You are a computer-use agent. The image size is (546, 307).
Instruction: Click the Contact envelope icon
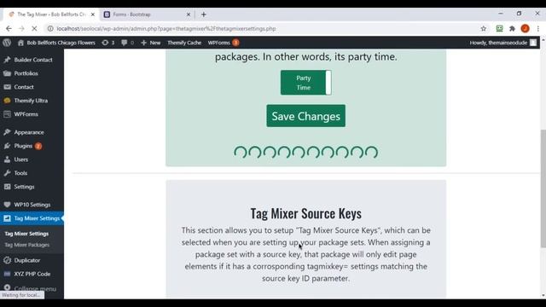pyautogui.click(x=7, y=87)
